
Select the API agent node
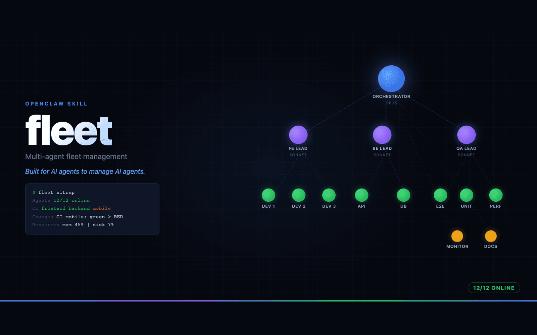point(361,195)
